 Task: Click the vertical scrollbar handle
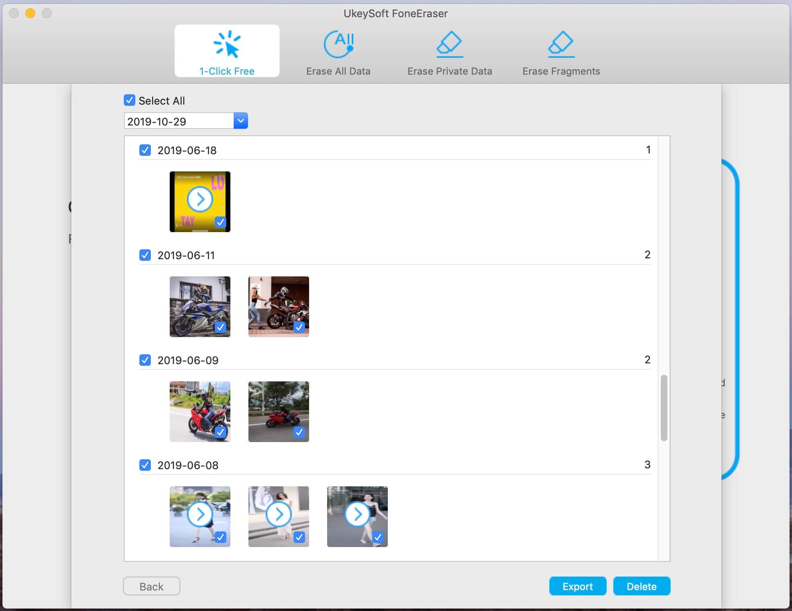coord(664,408)
